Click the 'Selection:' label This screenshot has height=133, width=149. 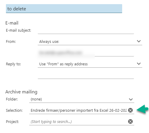(14, 110)
